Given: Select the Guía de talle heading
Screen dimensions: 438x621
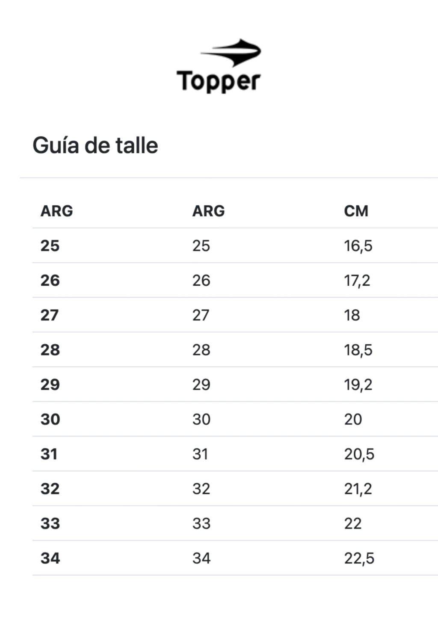Looking at the screenshot, I should (x=95, y=145).
